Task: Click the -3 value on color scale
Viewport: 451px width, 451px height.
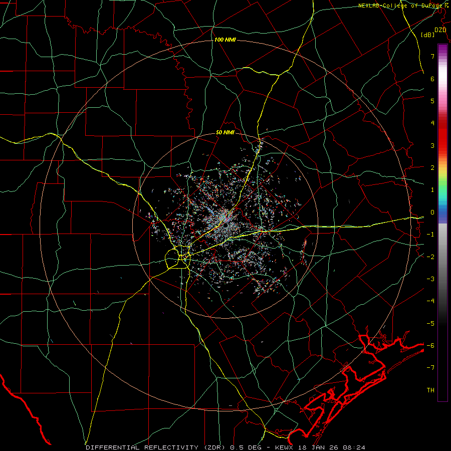Action: pos(430,279)
